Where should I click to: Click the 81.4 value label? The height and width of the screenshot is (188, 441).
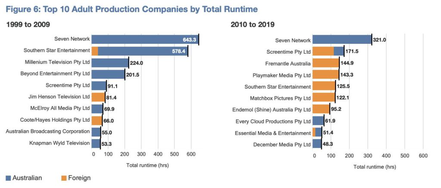pyautogui.click(x=112, y=98)
